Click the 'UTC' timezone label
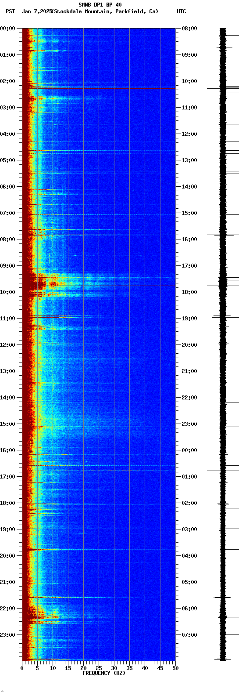This screenshot has height=696, width=242. tap(181, 11)
